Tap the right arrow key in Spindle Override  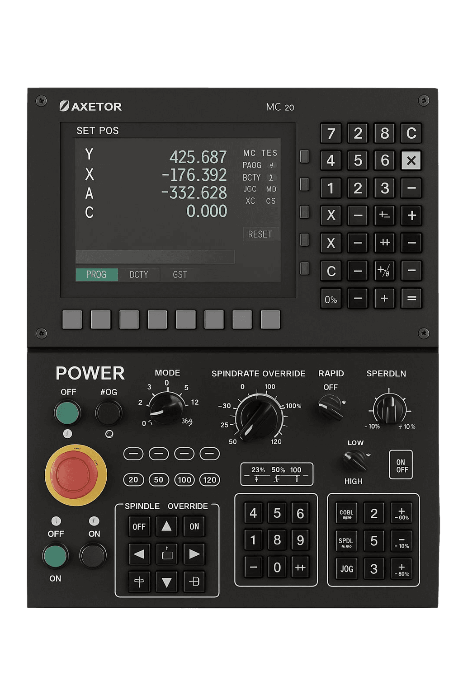tap(194, 554)
